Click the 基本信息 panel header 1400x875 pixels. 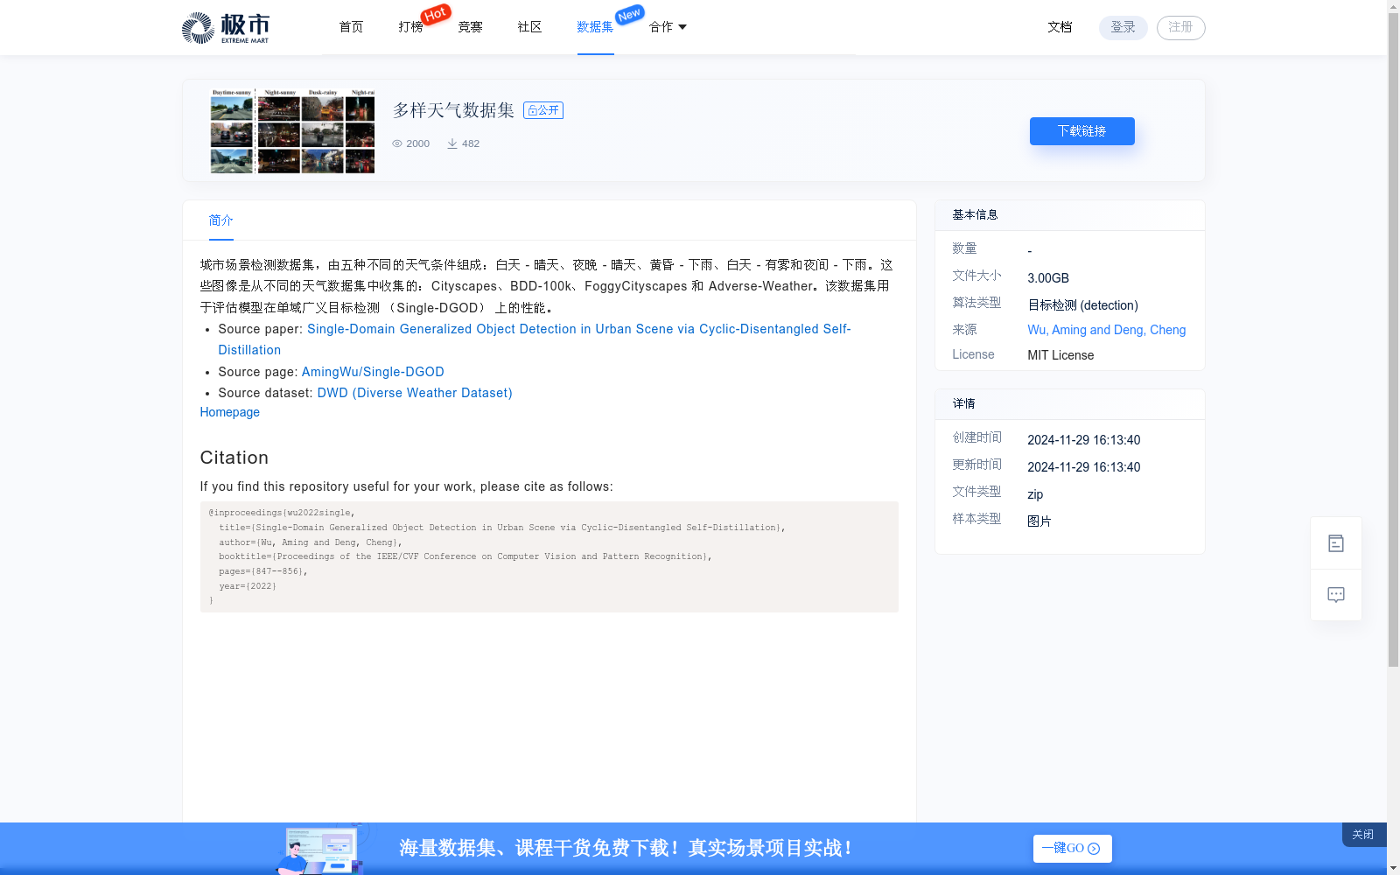point(1070,215)
